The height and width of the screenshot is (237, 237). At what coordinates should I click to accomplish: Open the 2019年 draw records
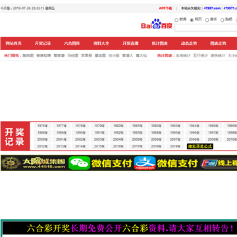pyautogui.click(x=175, y=146)
